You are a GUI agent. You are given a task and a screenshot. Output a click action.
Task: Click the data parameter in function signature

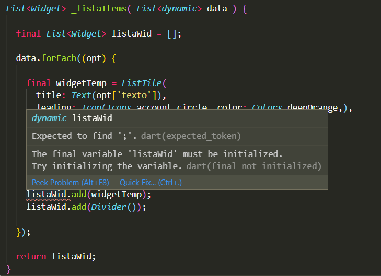click(x=217, y=9)
